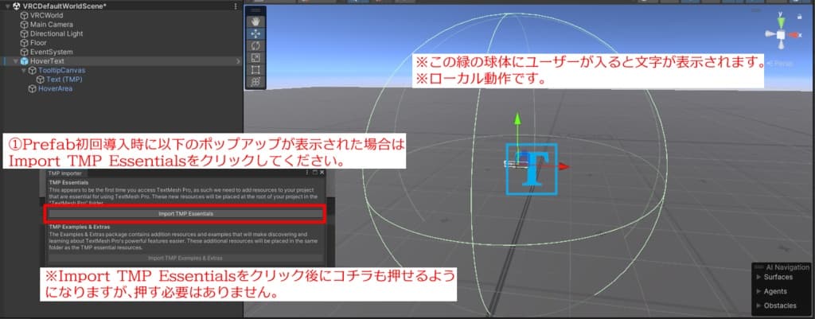Select Main Camera in the Hierarchy
The image size is (815, 319).
[52, 25]
